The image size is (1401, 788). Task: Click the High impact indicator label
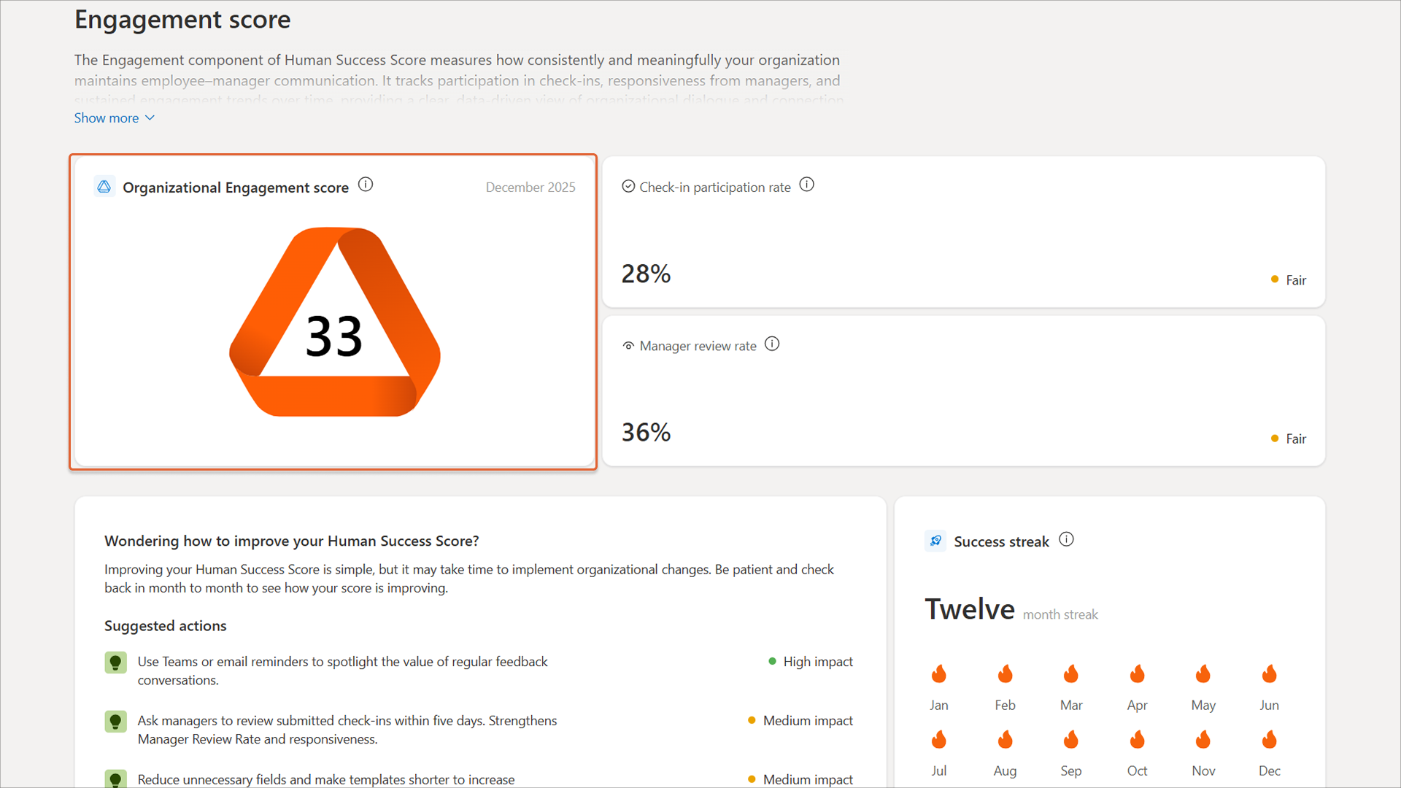tap(817, 662)
